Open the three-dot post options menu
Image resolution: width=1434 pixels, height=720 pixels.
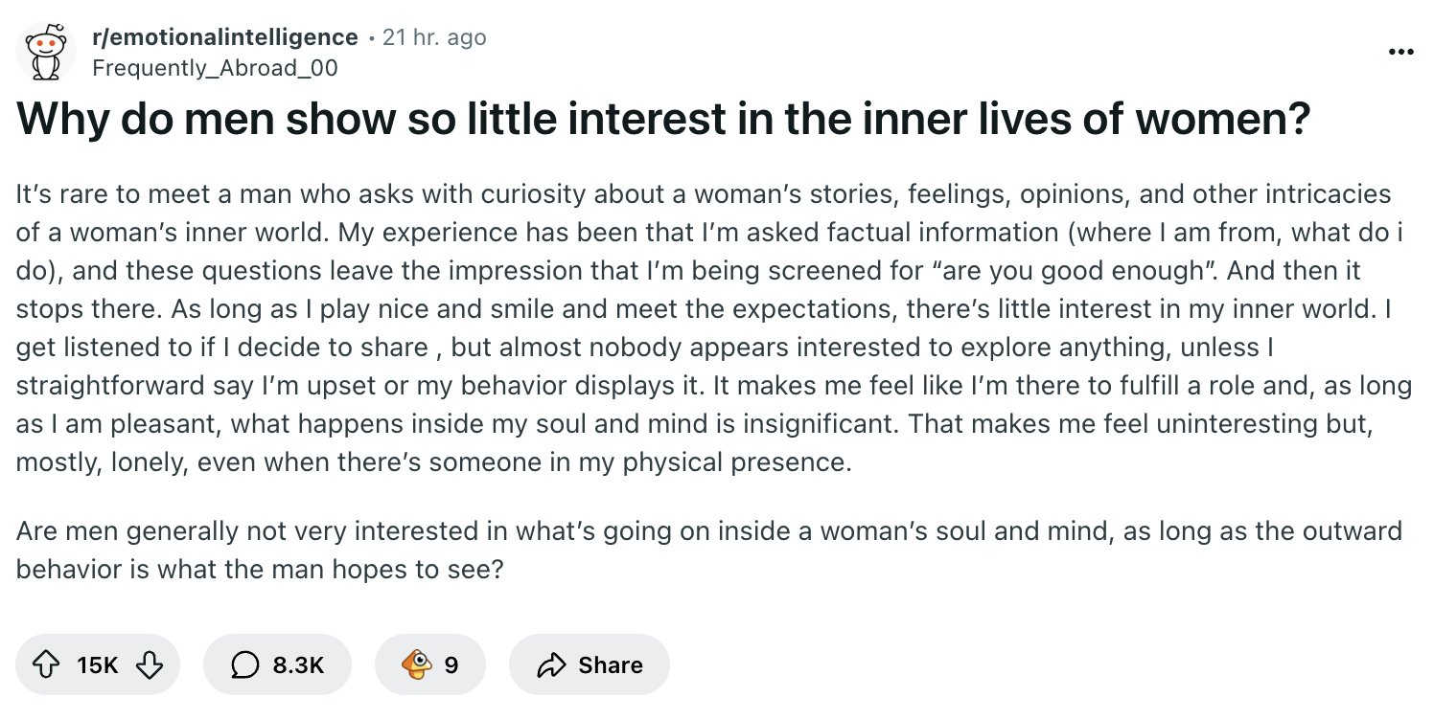1400,52
